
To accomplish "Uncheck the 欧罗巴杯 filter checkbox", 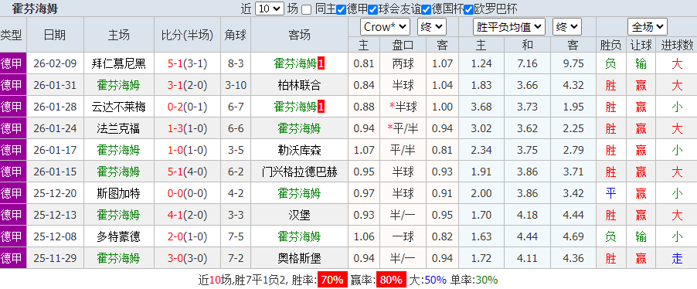I will tap(468, 9).
